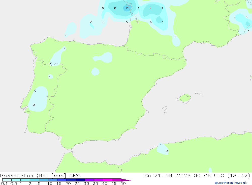Pick the 1–2 mm legend color swatch
The image size is (252, 185).
coord(25,180)
